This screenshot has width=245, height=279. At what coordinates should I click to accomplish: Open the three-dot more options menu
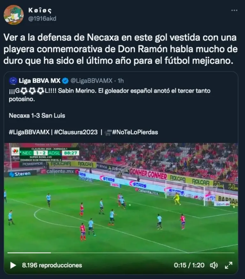234,10
